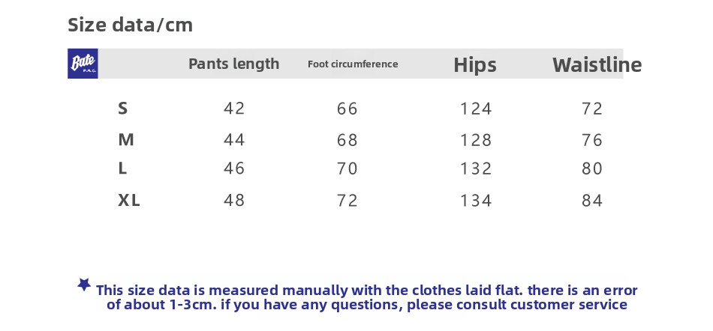Click the Waistline column header
This screenshot has height=331, width=713.
point(597,65)
